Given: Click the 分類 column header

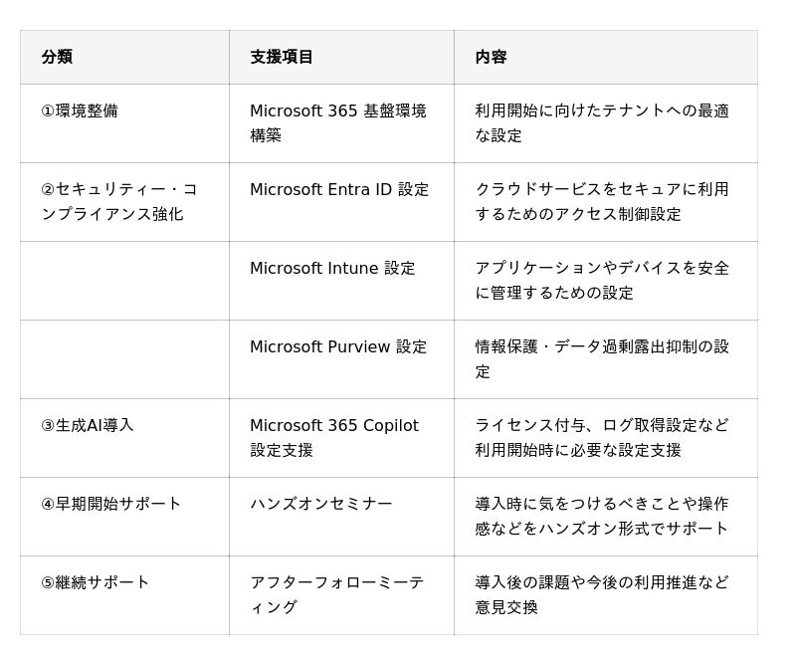Looking at the screenshot, I should click(x=57, y=57).
